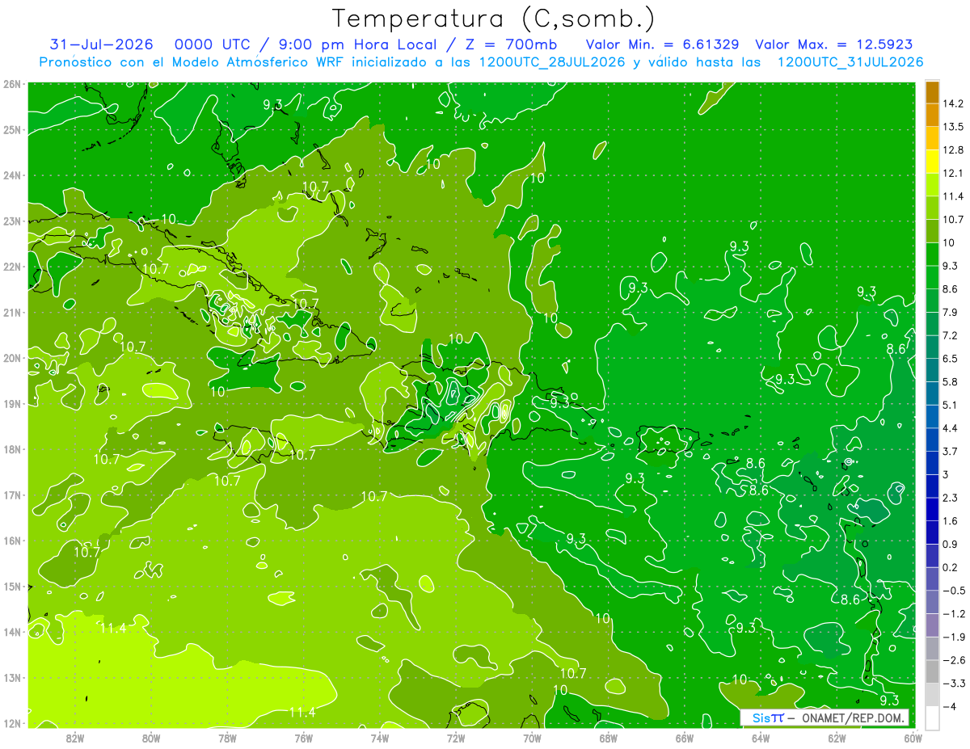
Task: Pick the yellow swatch between 12.1 and 12.8
Action: (x=932, y=162)
